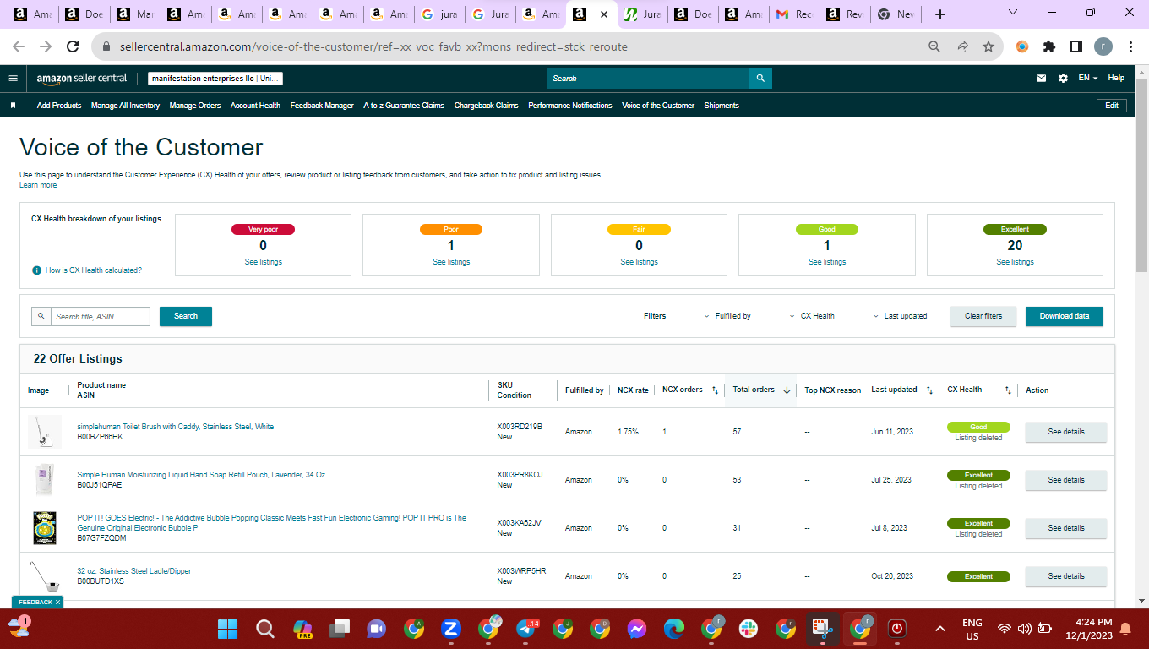Open the Chrome tab search chevron
1149x649 pixels.
click(1013, 13)
